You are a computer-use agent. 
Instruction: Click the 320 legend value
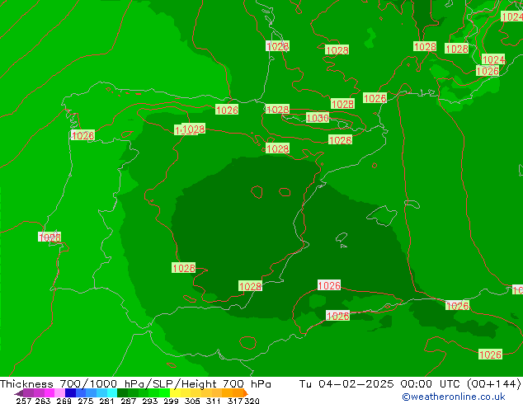coord(252,401)
